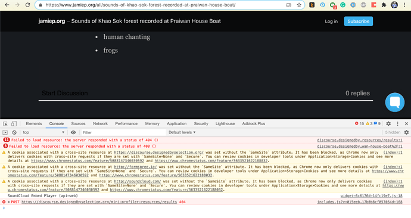Reload the page with the refresh icon

(x=27, y=5)
